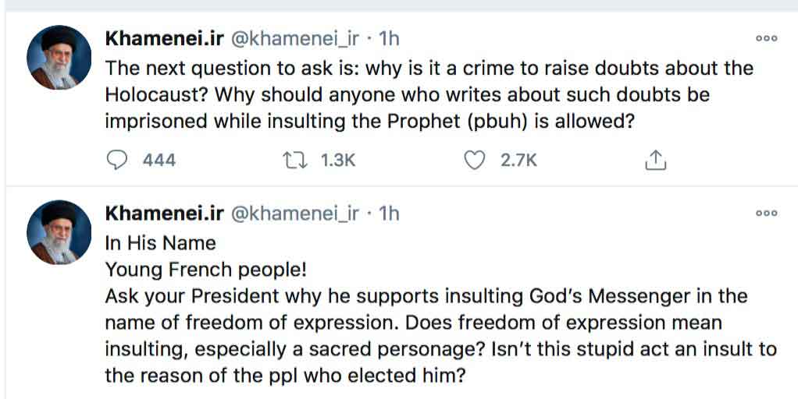Reply to the Holocaust doubts tweet
Image resolution: width=798 pixels, height=399 pixels.
[116, 160]
